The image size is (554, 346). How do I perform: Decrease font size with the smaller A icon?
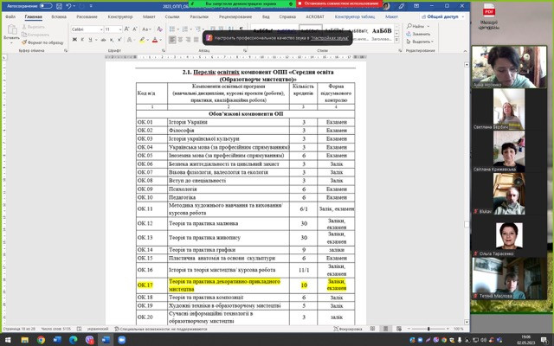pyautogui.click(x=135, y=29)
